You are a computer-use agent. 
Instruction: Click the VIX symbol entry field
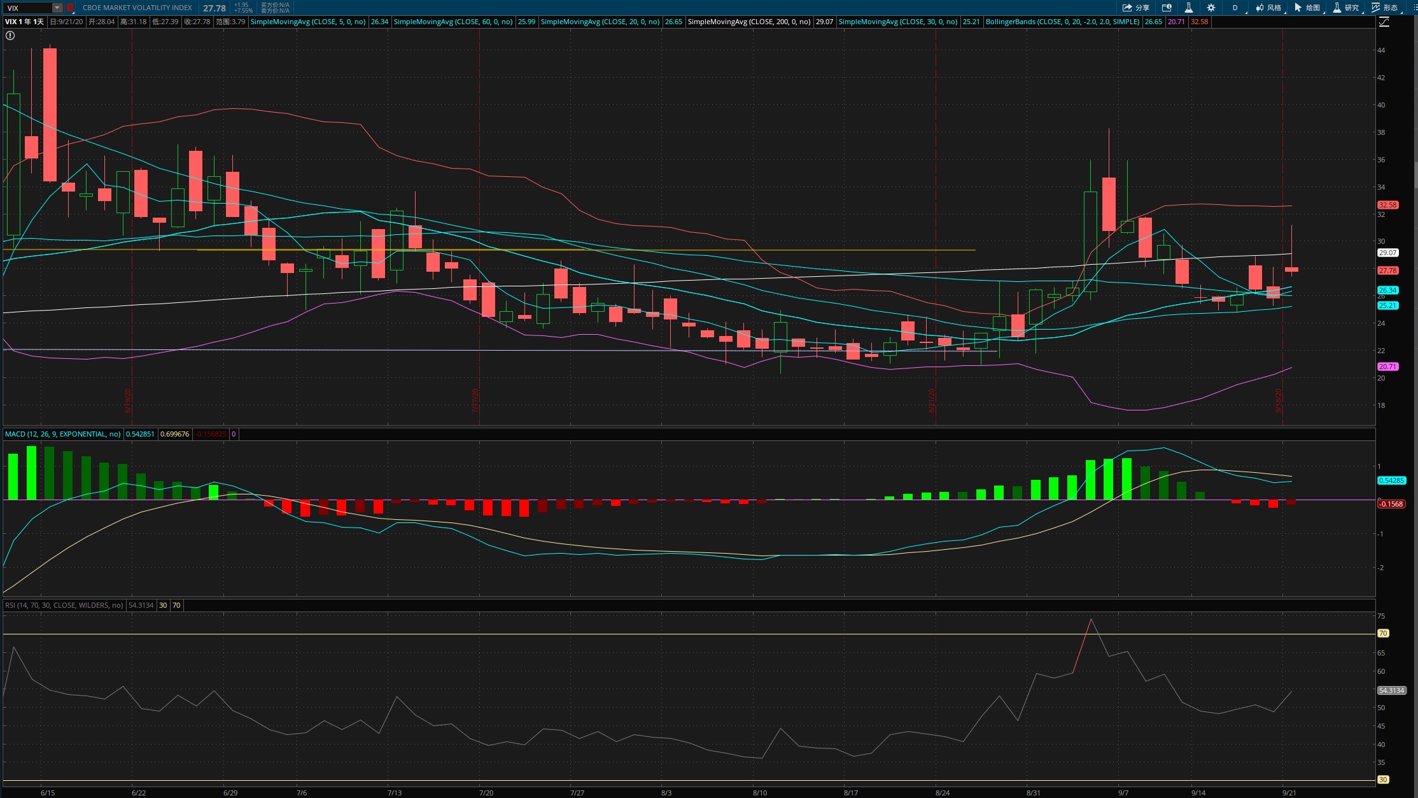27,8
